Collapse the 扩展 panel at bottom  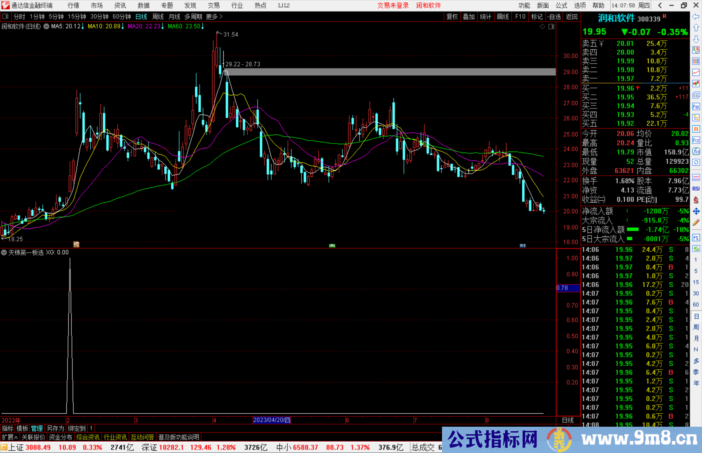[9, 437]
